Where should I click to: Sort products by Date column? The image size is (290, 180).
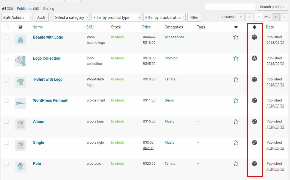(x=270, y=27)
